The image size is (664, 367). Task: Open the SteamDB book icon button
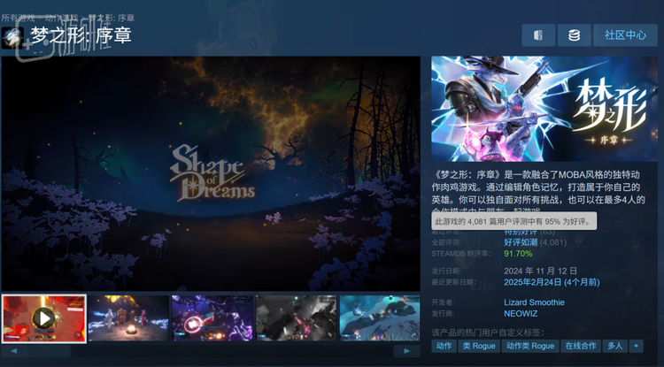tap(538, 35)
